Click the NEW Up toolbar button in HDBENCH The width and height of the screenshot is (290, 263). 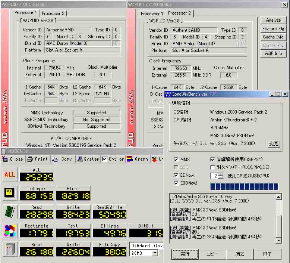pyautogui.click(x=157, y=159)
